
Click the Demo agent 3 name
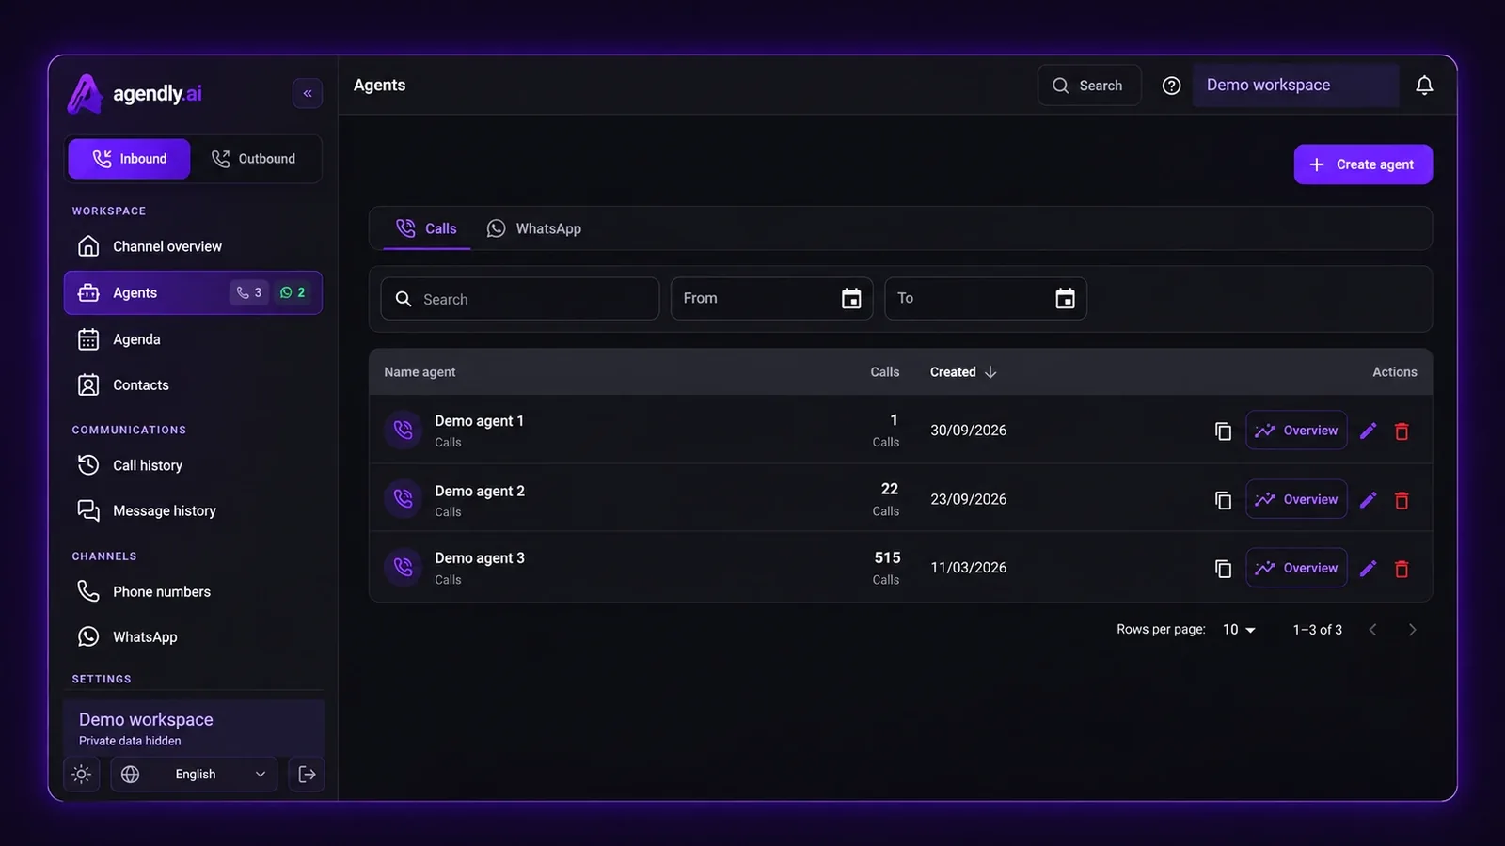pyautogui.click(x=480, y=558)
